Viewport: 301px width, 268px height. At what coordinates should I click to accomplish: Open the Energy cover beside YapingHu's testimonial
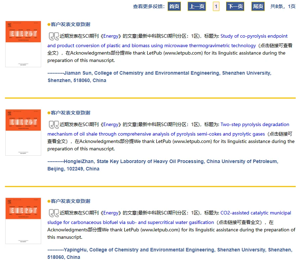click(23, 220)
